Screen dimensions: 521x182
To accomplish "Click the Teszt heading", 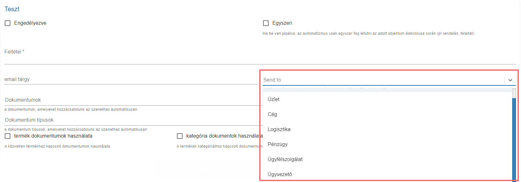I will point(12,9).
